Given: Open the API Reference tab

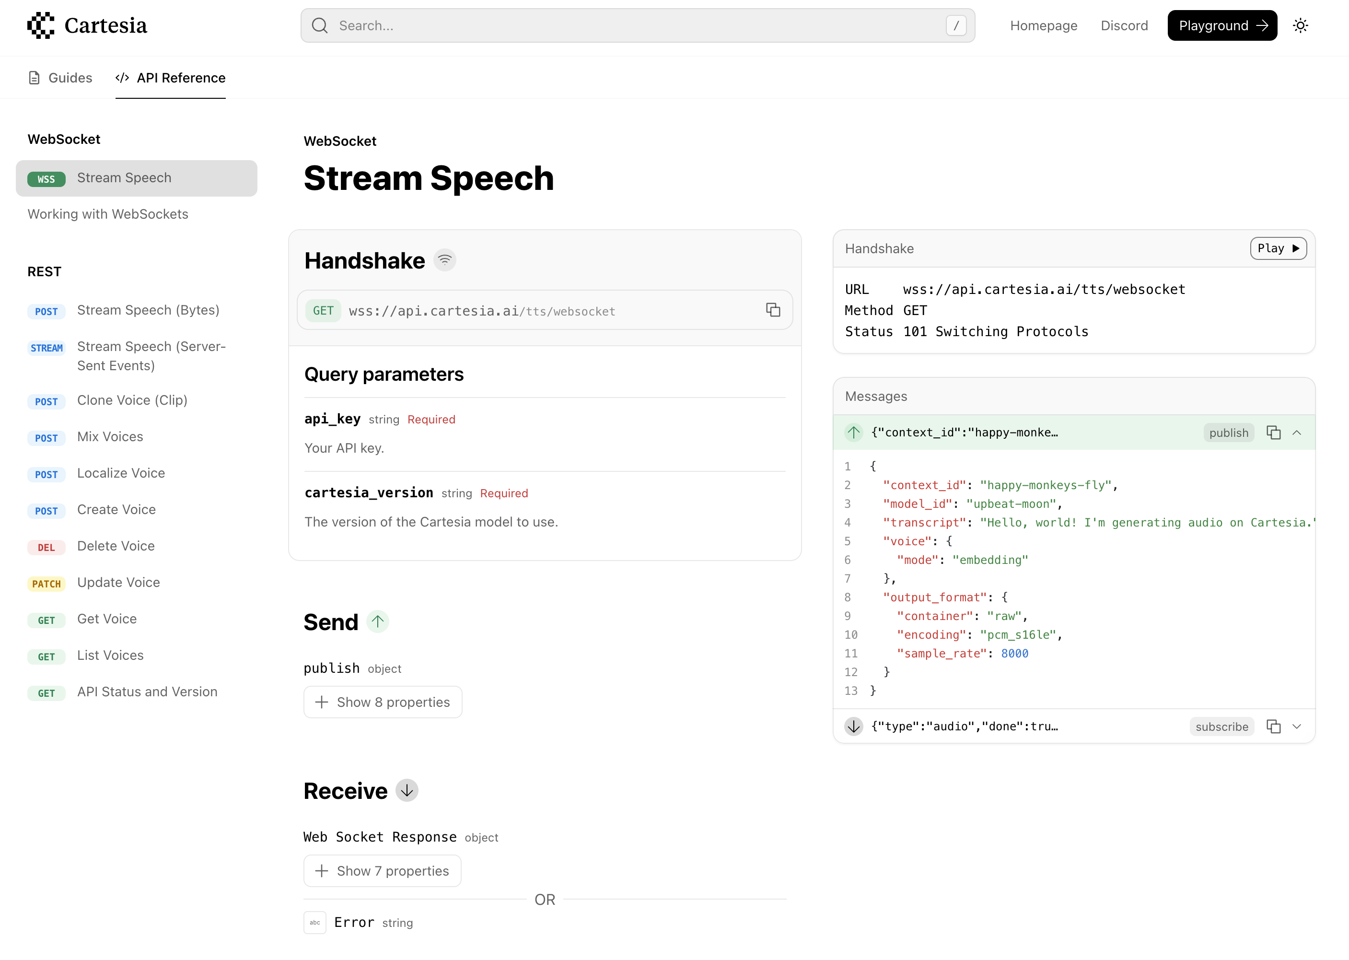Looking at the screenshot, I should coord(170,77).
